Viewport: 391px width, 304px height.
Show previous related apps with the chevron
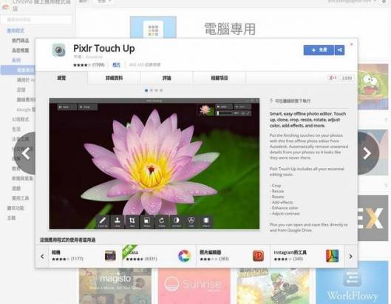[x=42, y=257]
